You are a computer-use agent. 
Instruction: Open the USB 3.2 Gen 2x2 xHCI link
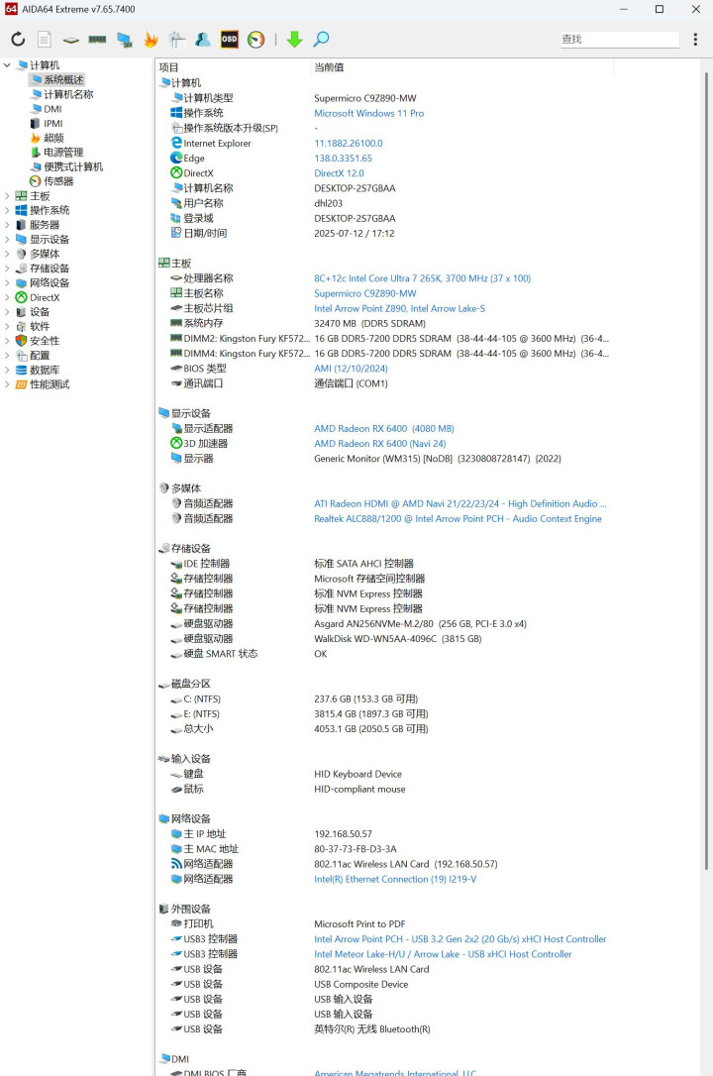(460, 939)
